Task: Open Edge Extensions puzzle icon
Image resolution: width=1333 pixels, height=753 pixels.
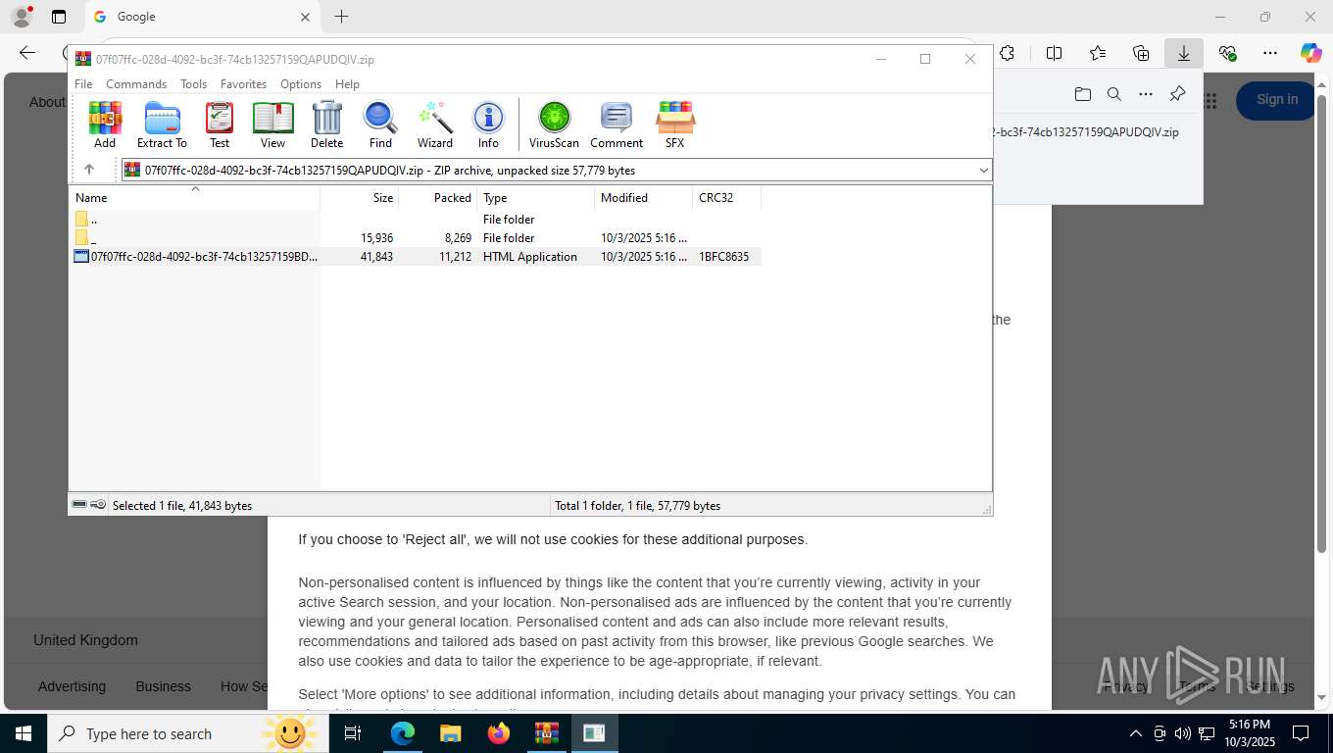Action: click(1008, 53)
